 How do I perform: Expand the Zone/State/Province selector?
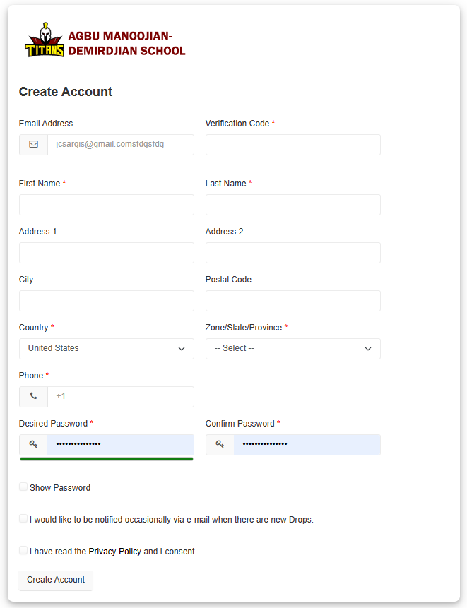click(x=292, y=348)
